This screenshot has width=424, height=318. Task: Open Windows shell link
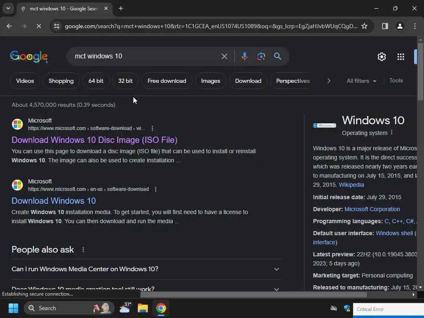394,233
